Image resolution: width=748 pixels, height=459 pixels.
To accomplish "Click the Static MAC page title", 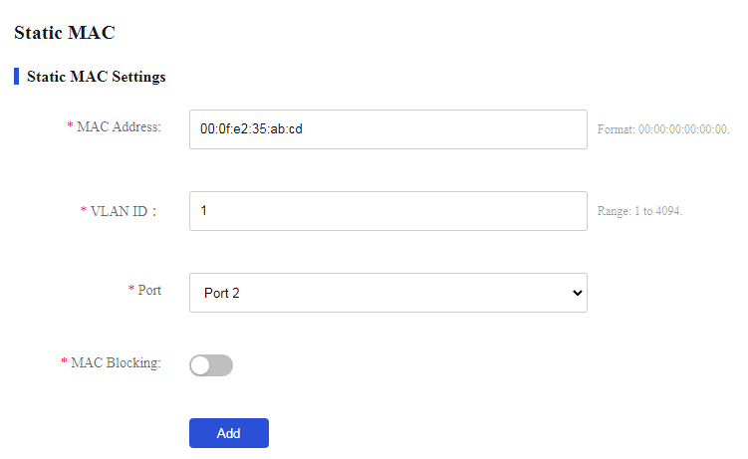I will tap(65, 33).
